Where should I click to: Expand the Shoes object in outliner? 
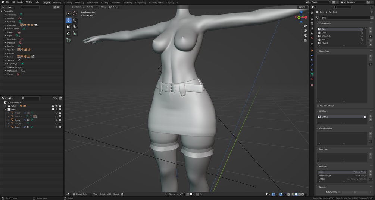point(9,120)
